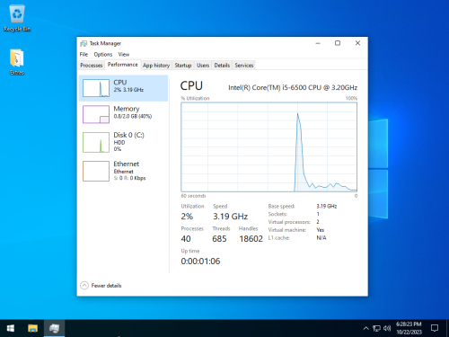
Task: Show hidden system tray icons
Action: click(365, 328)
